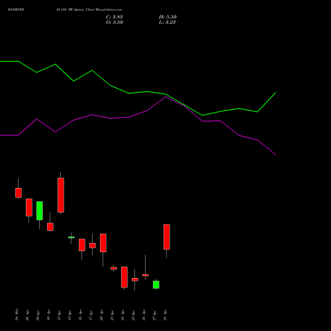Select the 27 Apr date label
Image resolution: width=331 pixels, height=331 pixels.
pos(154,316)
